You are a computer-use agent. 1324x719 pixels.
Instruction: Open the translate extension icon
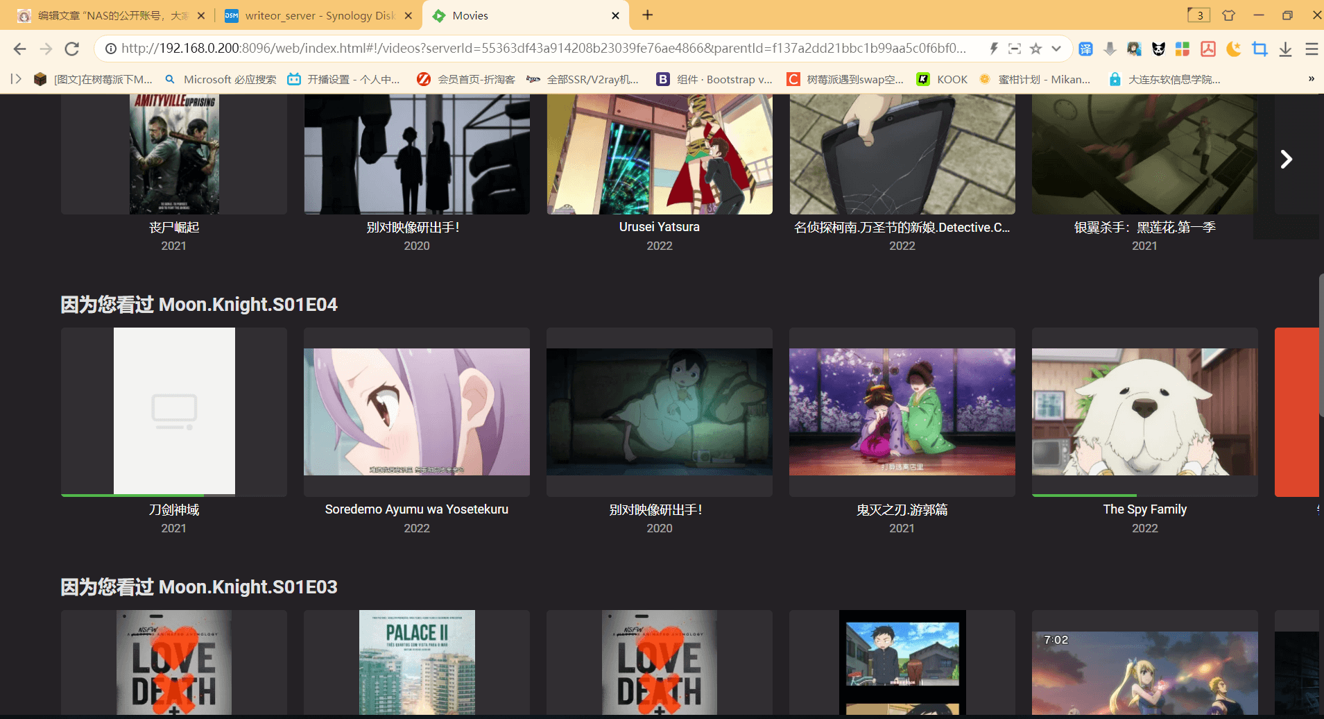tap(1086, 49)
